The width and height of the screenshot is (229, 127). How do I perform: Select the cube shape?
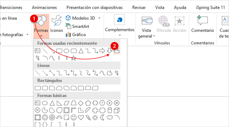tap(117, 110)
